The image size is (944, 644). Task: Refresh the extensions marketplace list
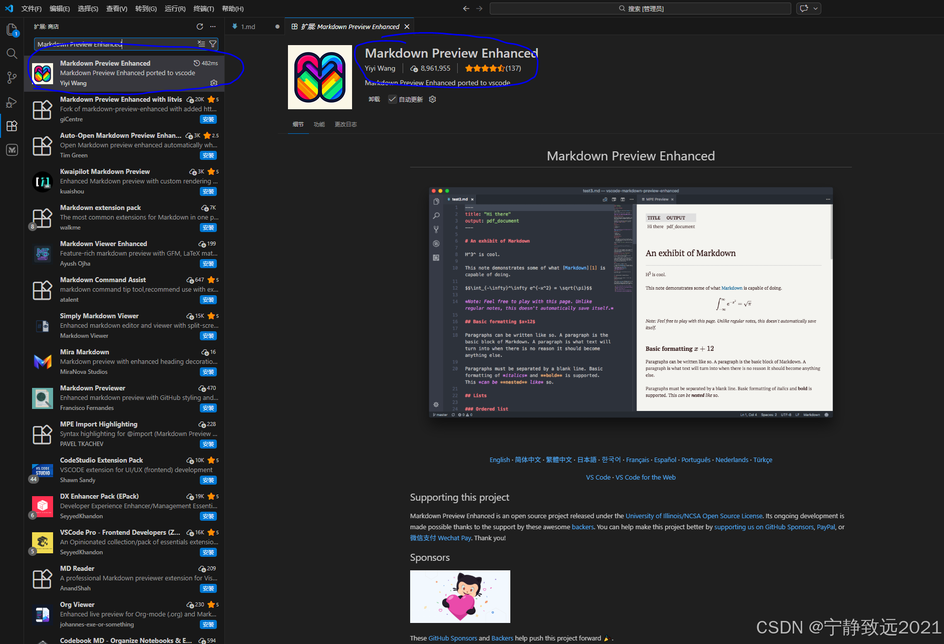[200, 27]
